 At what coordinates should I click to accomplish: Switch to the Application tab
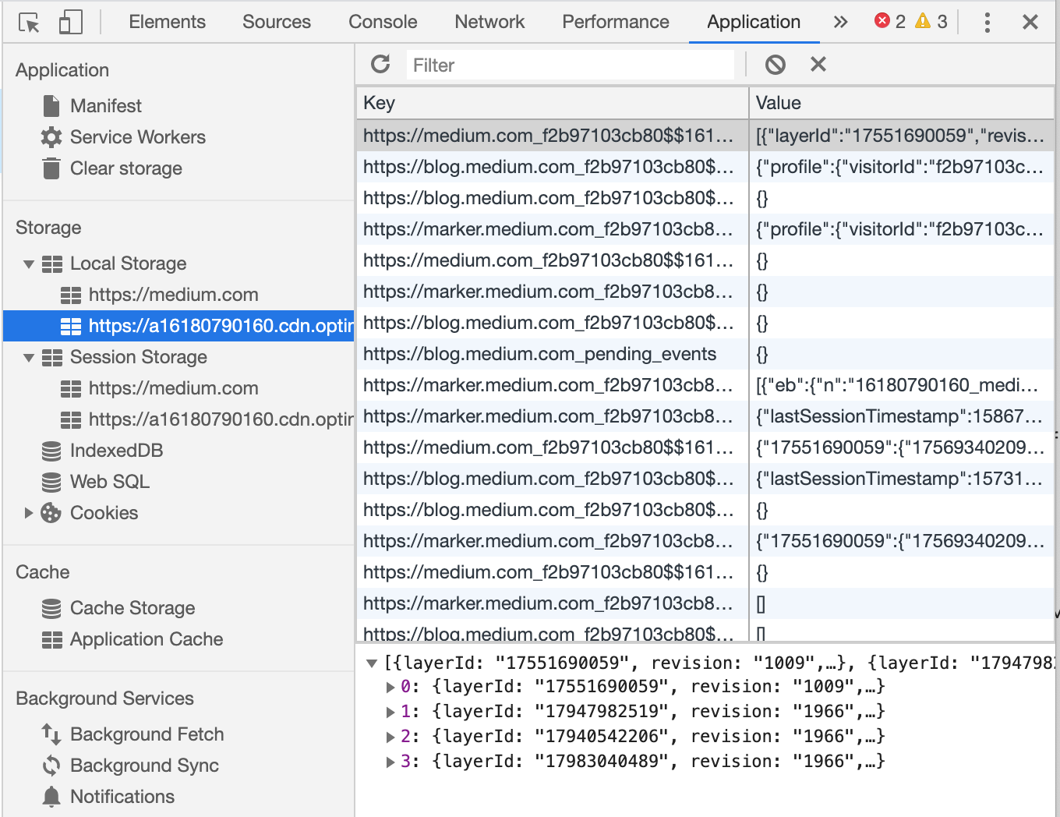(x=754, y=22)
